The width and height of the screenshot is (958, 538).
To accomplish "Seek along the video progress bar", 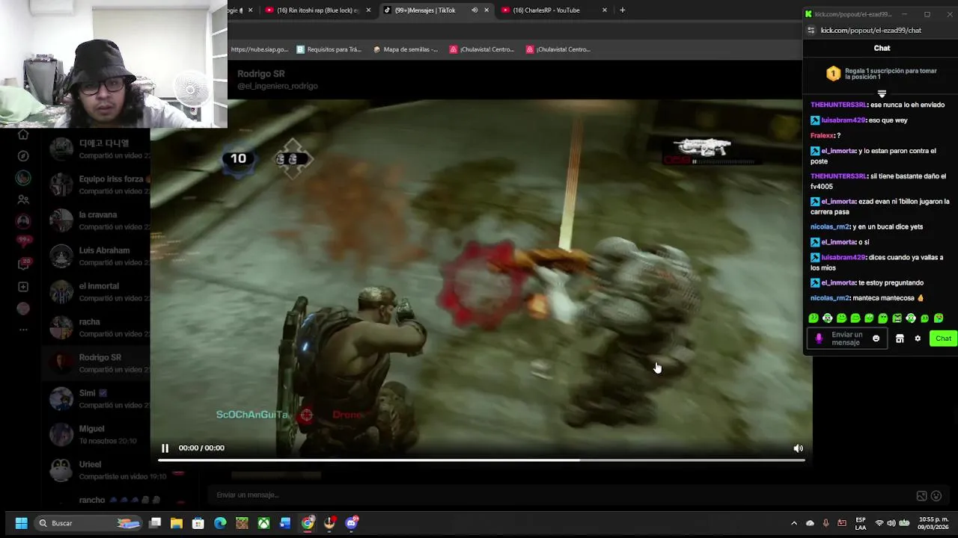I will [481, 460].
